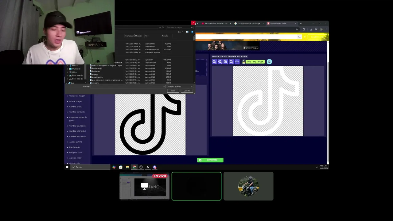Click Google Play badge in banner

pos(255,48)
